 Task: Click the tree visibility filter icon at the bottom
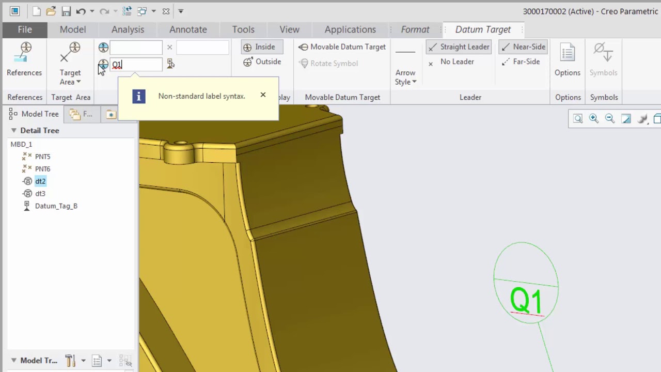pos(125,360)
